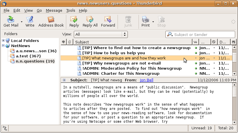
Task: Toggle read status dot of 'Why newsgroups are not e-mail'
Action: pos(196,63)
